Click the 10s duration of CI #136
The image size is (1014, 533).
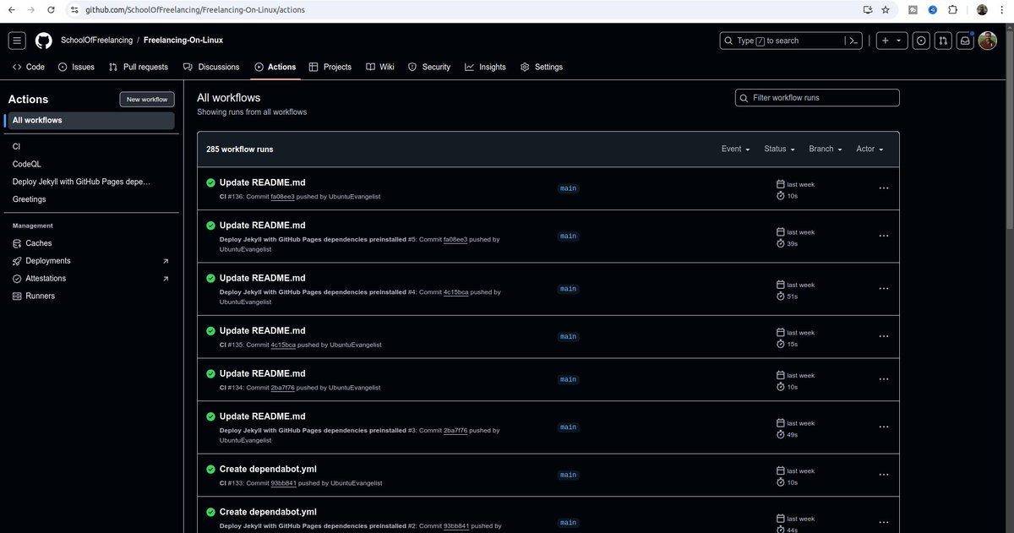pos(792,196)
